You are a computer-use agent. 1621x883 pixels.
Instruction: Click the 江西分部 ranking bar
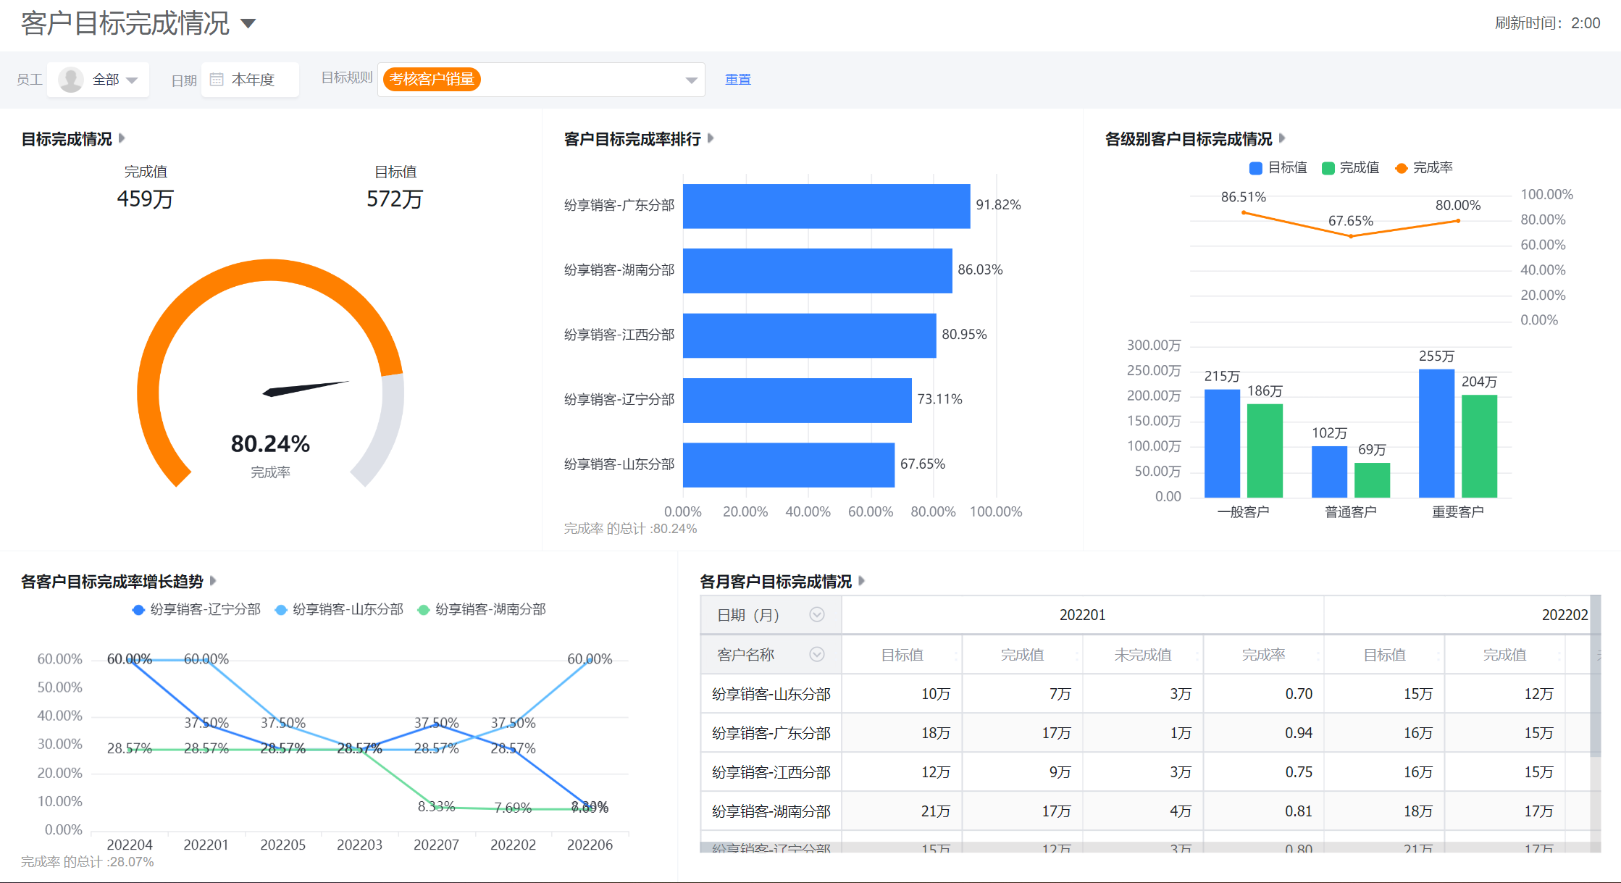pos(810,335)
